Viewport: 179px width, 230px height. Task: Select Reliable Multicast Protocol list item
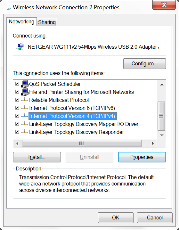[x=59, y=100]
